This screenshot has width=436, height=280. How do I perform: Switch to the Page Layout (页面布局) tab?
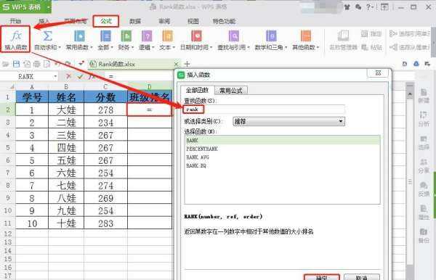click(75, 21)
